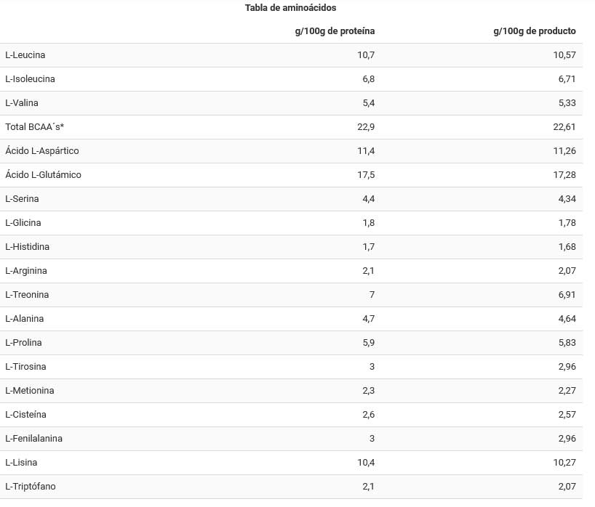
Task: Select the 'g/100g de proteína' column header
Action: (x=335, y=31)
